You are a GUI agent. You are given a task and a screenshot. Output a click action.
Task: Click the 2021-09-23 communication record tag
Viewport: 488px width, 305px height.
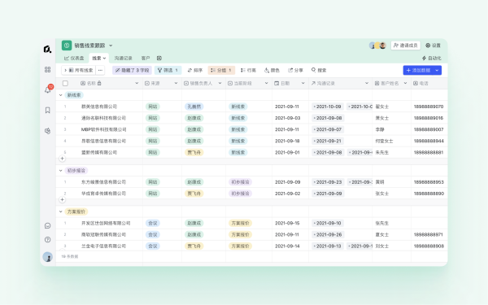328,182
